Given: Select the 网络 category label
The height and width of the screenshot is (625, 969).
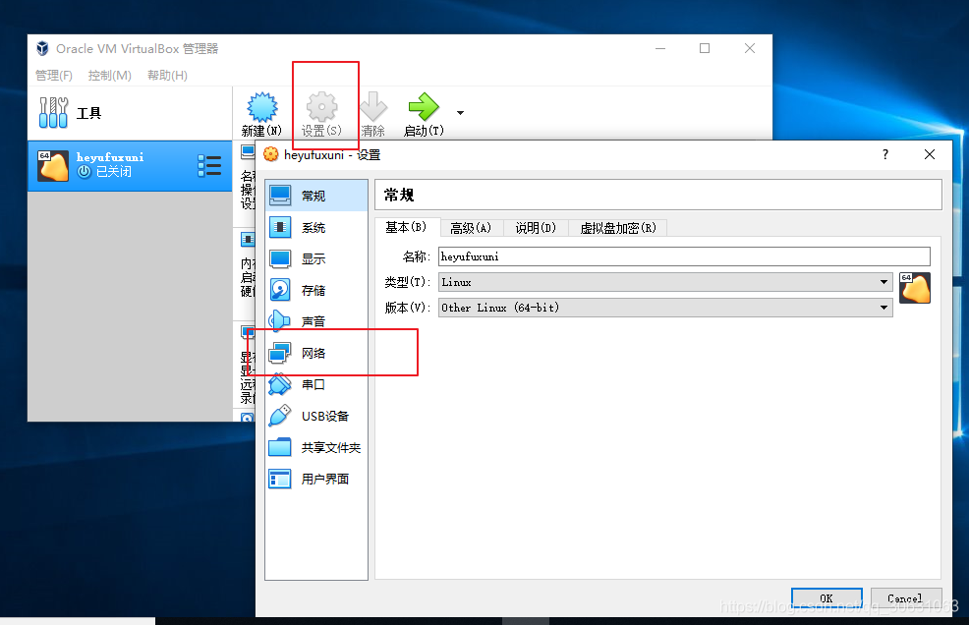Looking at the screenshot, I should click(313, 353).
